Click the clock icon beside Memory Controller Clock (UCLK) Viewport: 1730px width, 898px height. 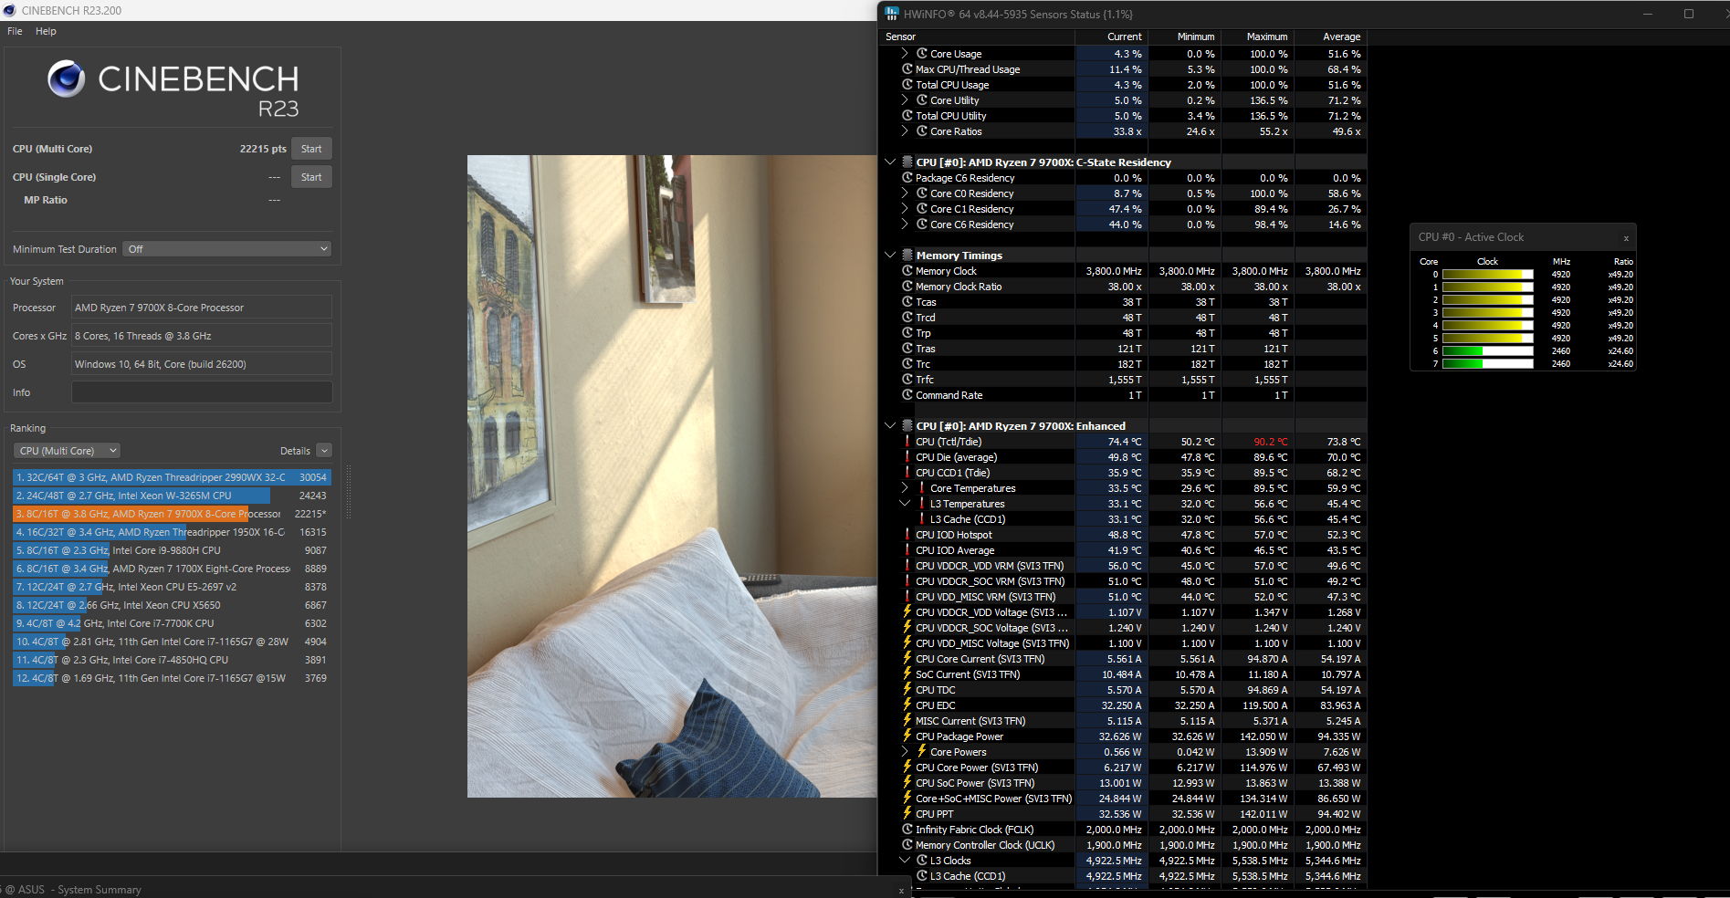pyautogui.click(x=907, y=844)
